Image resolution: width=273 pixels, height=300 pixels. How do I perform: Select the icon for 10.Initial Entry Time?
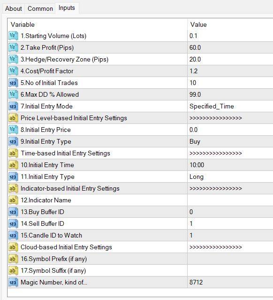click(x=13, y=165)
